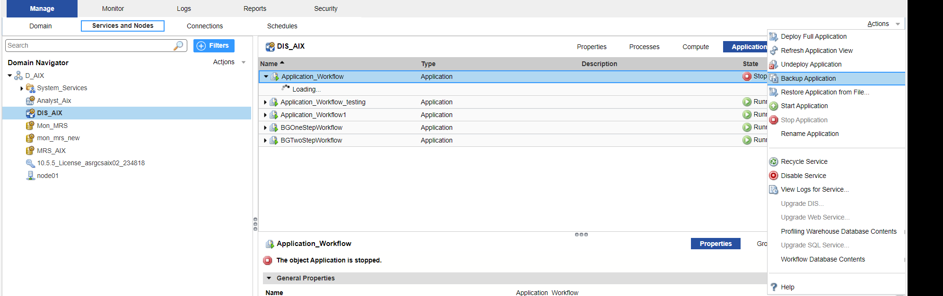This screenshot has width=943, height=296.
Task: Choose Rename Application menu entry
Action: [x=810, y=134]
